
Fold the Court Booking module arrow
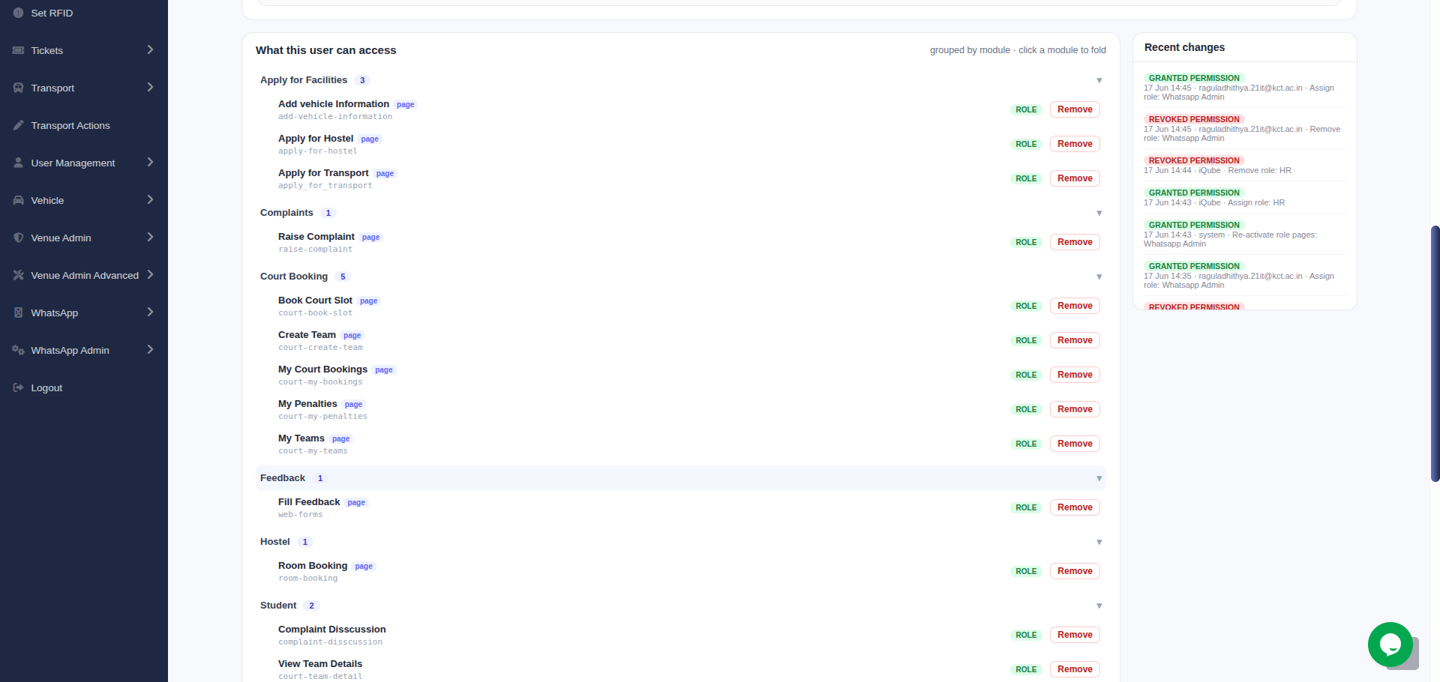tap(1099, 277)
